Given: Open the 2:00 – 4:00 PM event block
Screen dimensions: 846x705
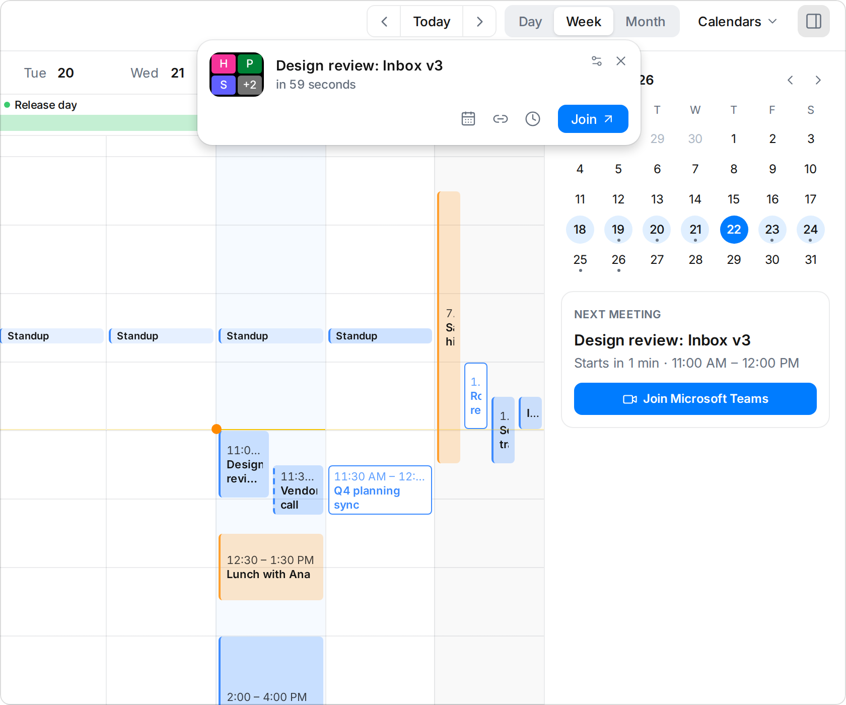Looking at the screenshot, I should pos(271,671).
